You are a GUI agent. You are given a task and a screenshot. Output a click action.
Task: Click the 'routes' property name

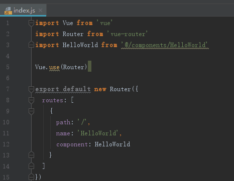tap(52, 100)
